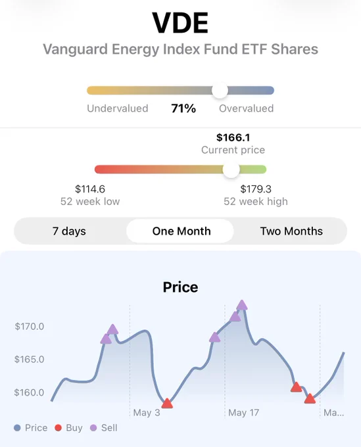This screenshot has width=361, height=447.
Task: Click the red Buy marker at May 3 low
Action: [x=167, y=404]
